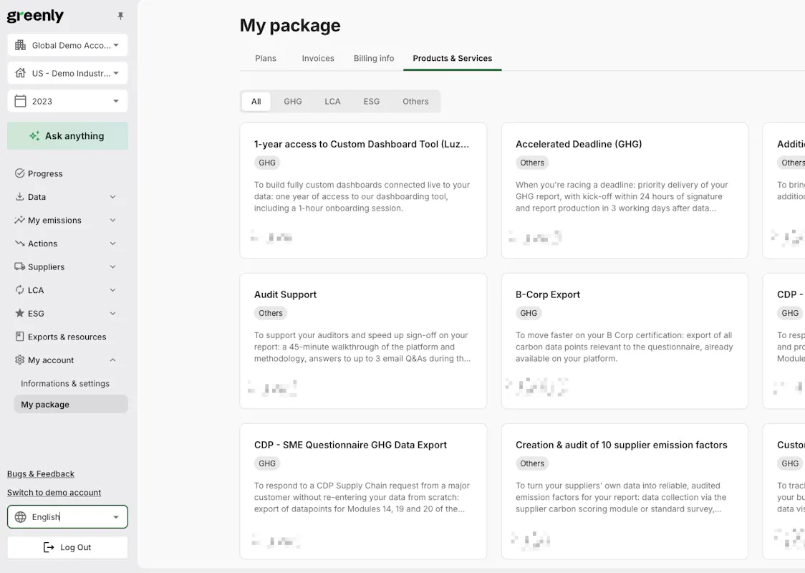The width and height of the screenshot is (805, 573).
Task: Open the English language dropdown arrow
Action: pos(116,517)
